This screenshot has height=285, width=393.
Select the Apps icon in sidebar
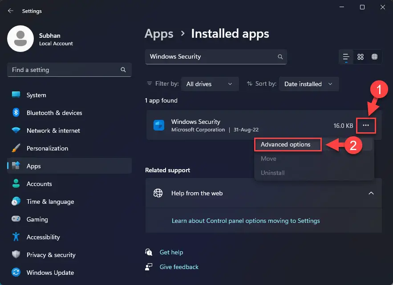(16, 166)
